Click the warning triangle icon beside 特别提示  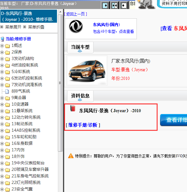[x=71, y=156]
